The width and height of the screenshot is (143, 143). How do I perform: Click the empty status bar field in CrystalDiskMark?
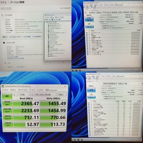coord(34,129)
